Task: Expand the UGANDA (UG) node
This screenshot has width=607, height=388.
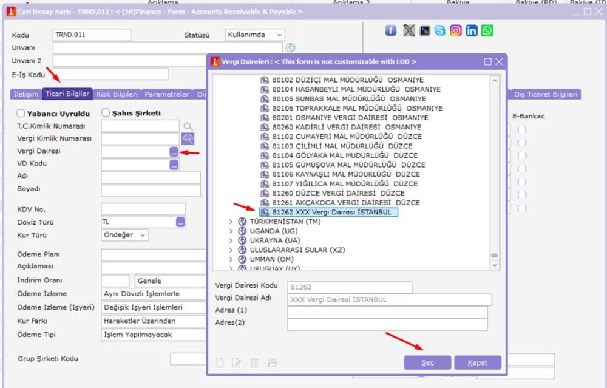Action: tap(231, 231)
